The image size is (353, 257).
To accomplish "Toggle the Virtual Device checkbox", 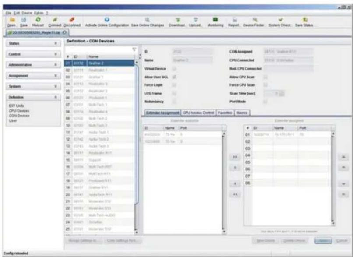I will coord(174,69).
